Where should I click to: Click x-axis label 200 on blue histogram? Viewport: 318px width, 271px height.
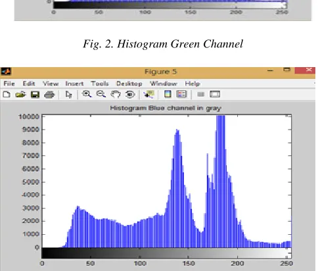237,263
